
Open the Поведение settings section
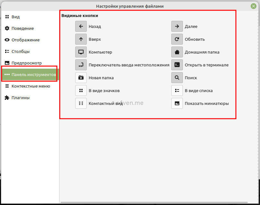point(22,28)
